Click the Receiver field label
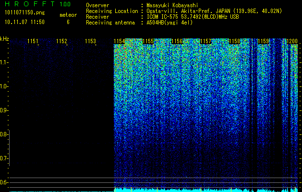 click(97, 17)
